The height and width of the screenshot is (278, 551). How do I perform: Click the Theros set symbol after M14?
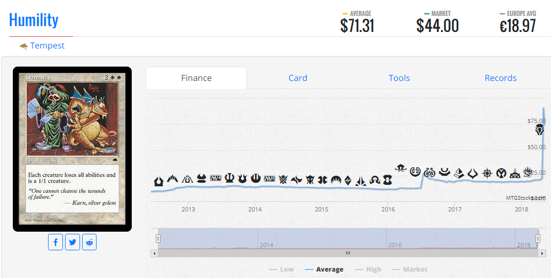coord(229,178)
